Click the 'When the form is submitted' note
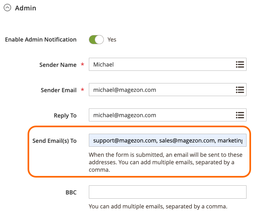Screen dimensions: 253x211 (x=165, y=162)
